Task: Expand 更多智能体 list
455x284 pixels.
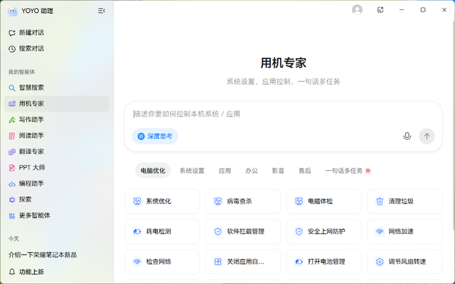Action: (x=34, y=215)
